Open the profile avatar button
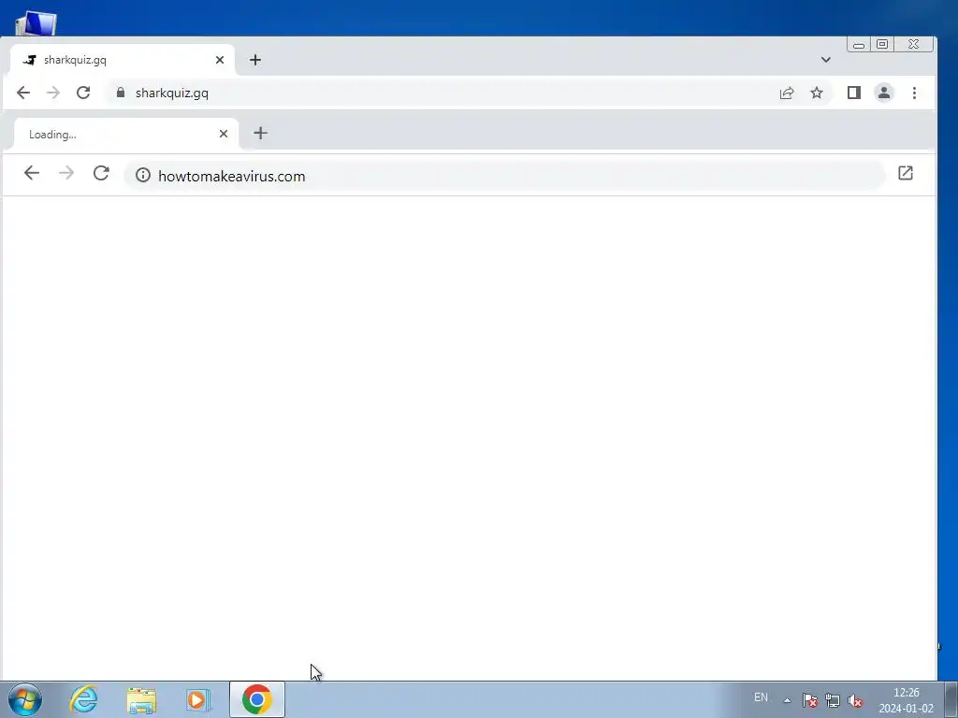The width and height of the screenshot is (958, 718). tap(883, 93)
